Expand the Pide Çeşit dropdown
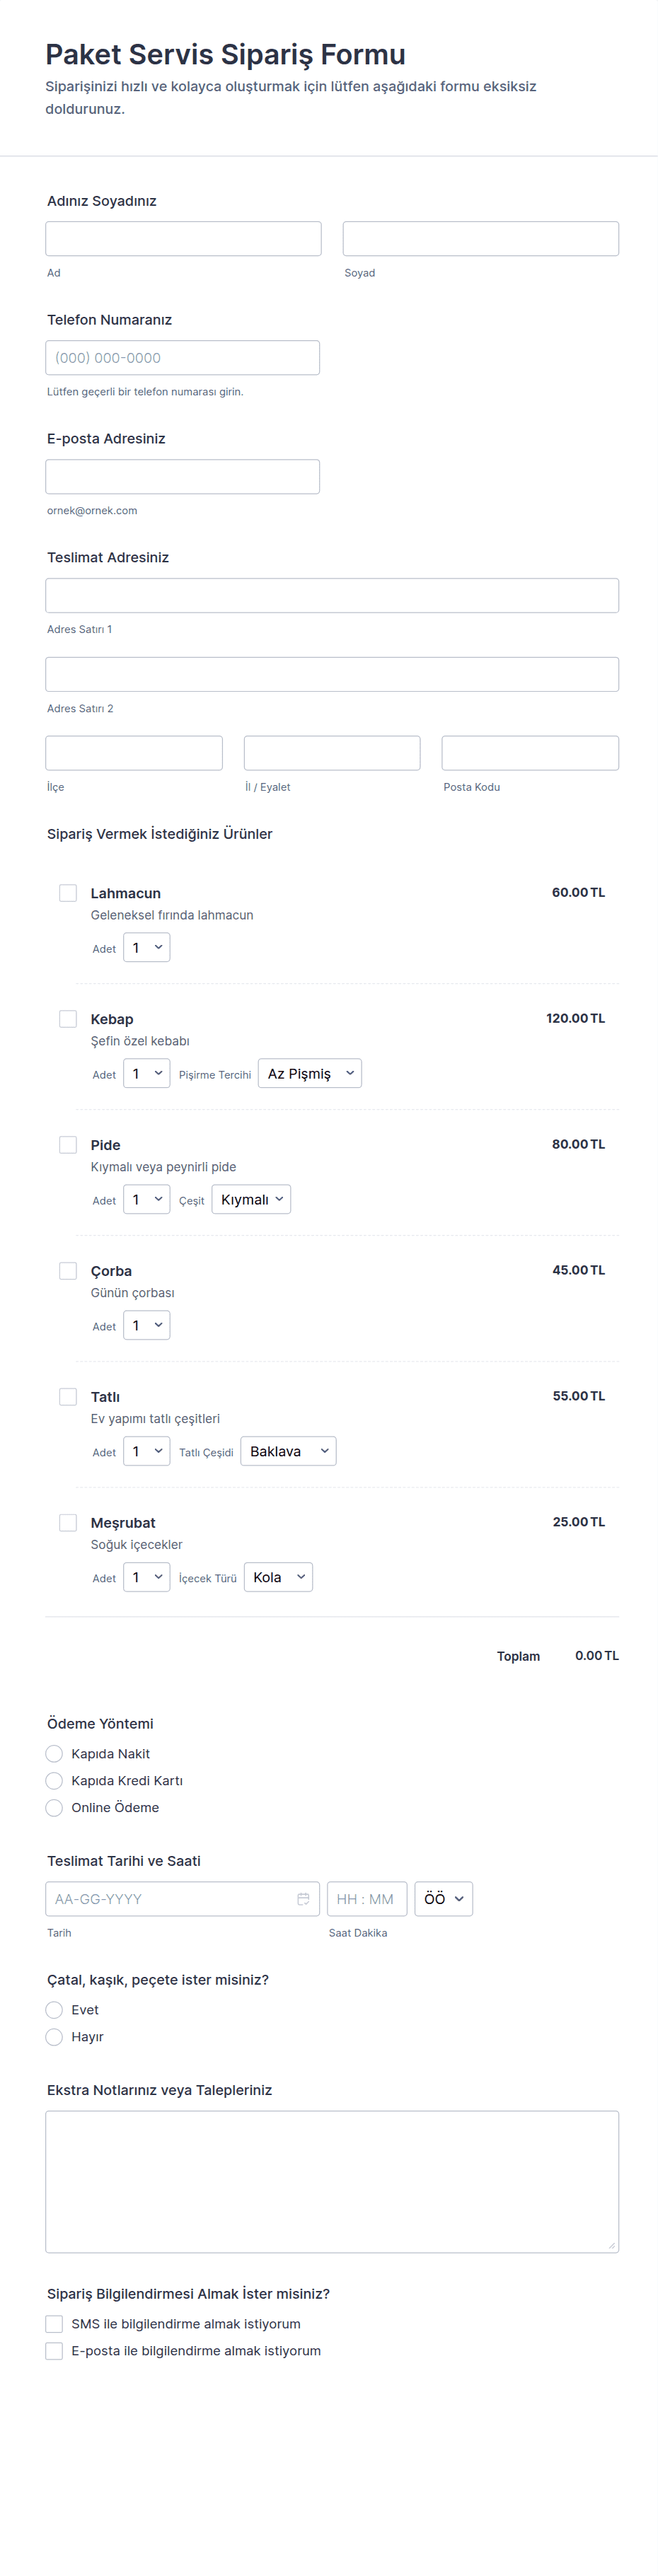Viewport: 658px width, 2576px height. [x=251, y=1200]
